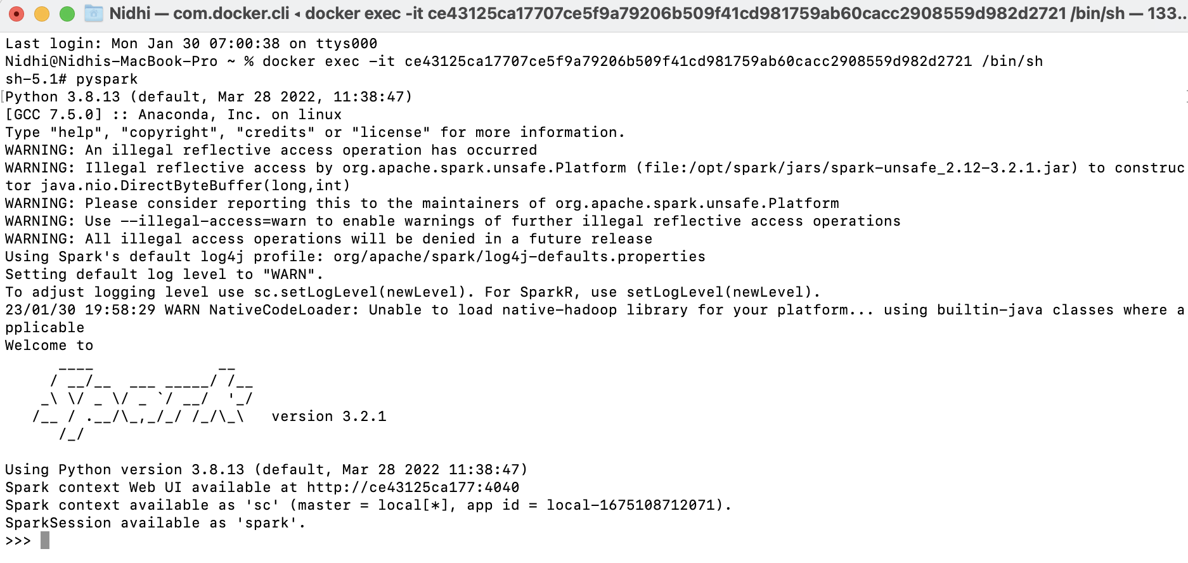Image resolution: width=1188 pixels, height=563 pixels.
Task: Click the 'SparkSession available as' line
Action: click(155, 523)
